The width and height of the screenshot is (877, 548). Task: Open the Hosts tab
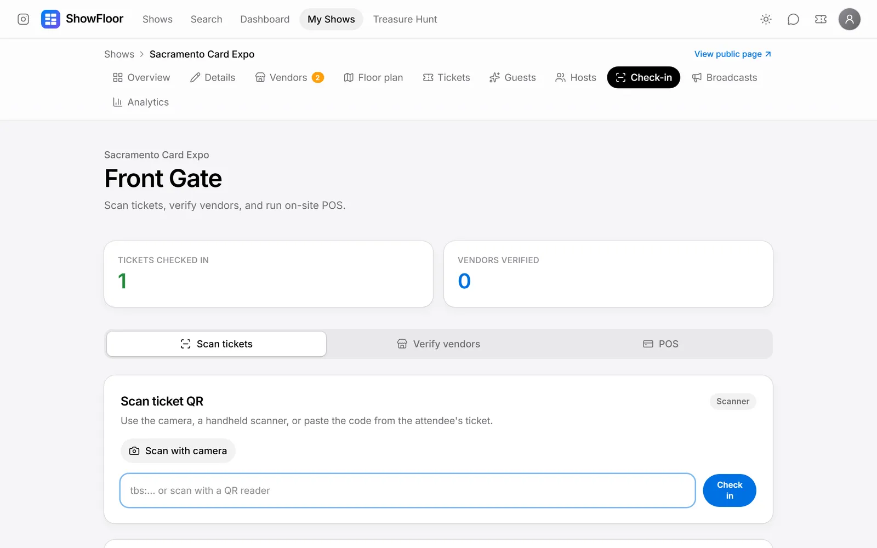pyautogui.click(x=576, y=77)
